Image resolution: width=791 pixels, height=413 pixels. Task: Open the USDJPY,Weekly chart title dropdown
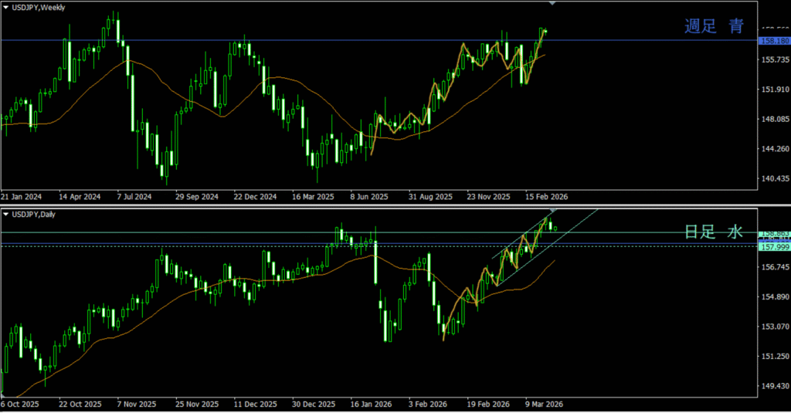[38, 7]
